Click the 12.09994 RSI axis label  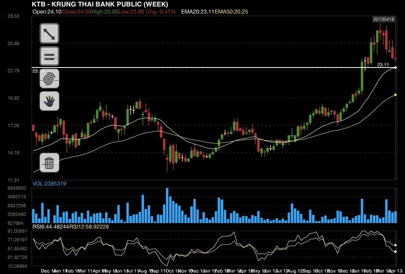(17, 266)
